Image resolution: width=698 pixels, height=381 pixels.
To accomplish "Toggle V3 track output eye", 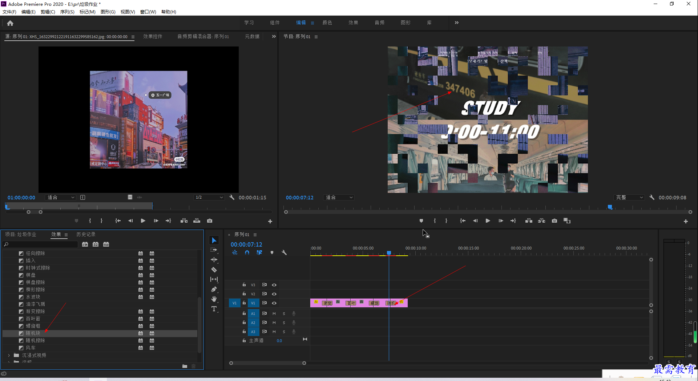I will coord(274,285).
